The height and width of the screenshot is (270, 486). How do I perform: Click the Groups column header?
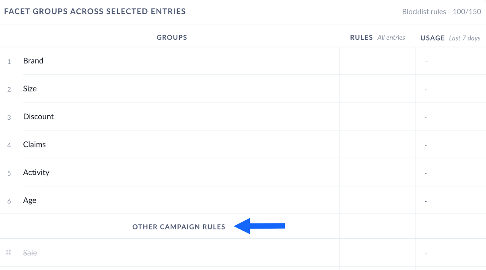(172, 37)
